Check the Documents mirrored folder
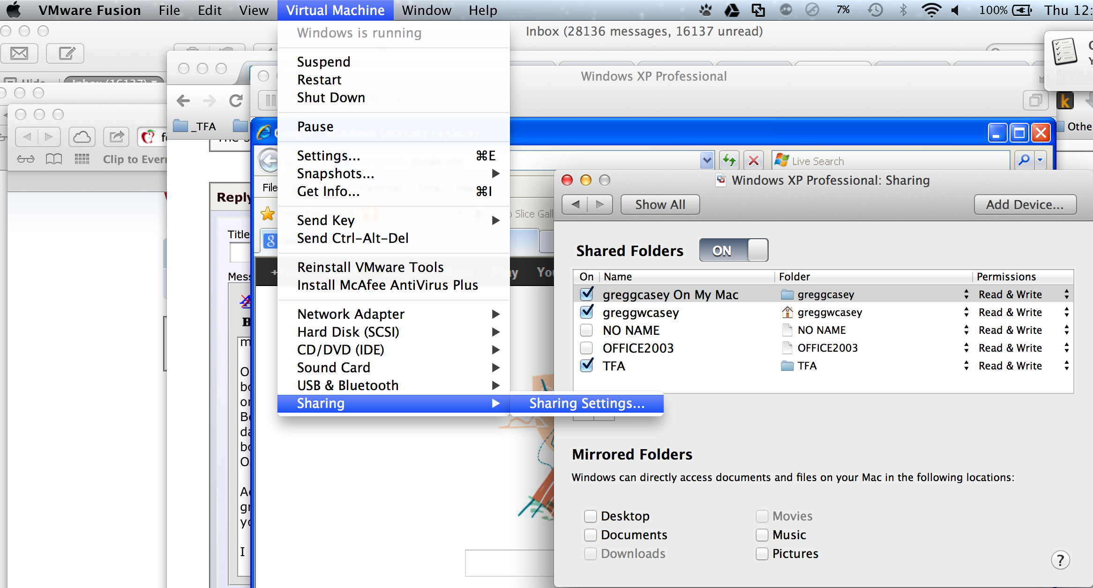The width and height of the screenshot is (1093, 588). click(x=591, y=535)
